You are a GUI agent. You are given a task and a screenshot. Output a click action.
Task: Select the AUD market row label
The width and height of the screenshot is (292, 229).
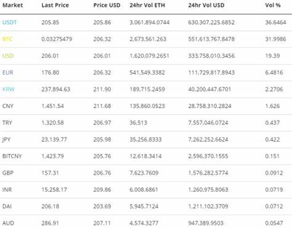tap(8, 223)
